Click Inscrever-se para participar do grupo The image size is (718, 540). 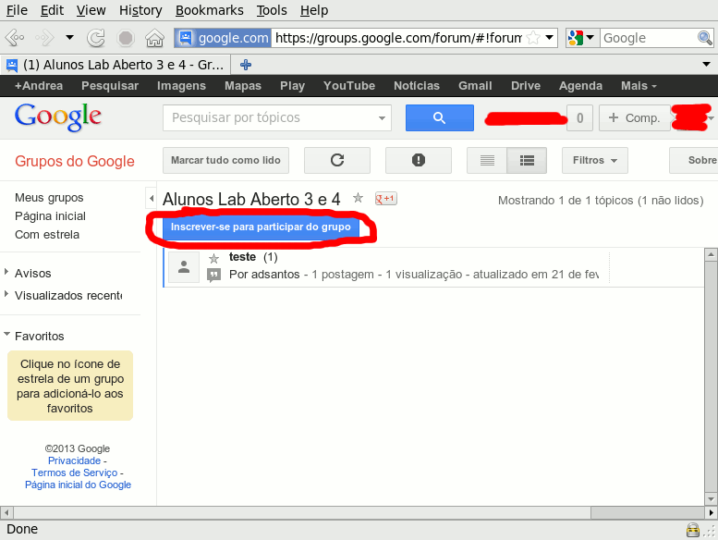[x=261, y=227]
